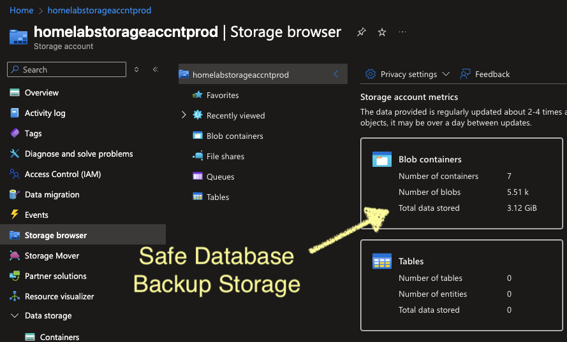
Task: Click the purple Tags icon
Action: click(x=15, y=133)
